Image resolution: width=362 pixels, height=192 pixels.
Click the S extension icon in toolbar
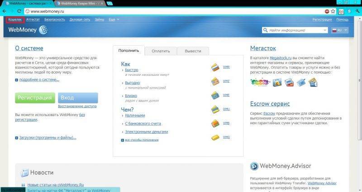click(x=349, y=11)
